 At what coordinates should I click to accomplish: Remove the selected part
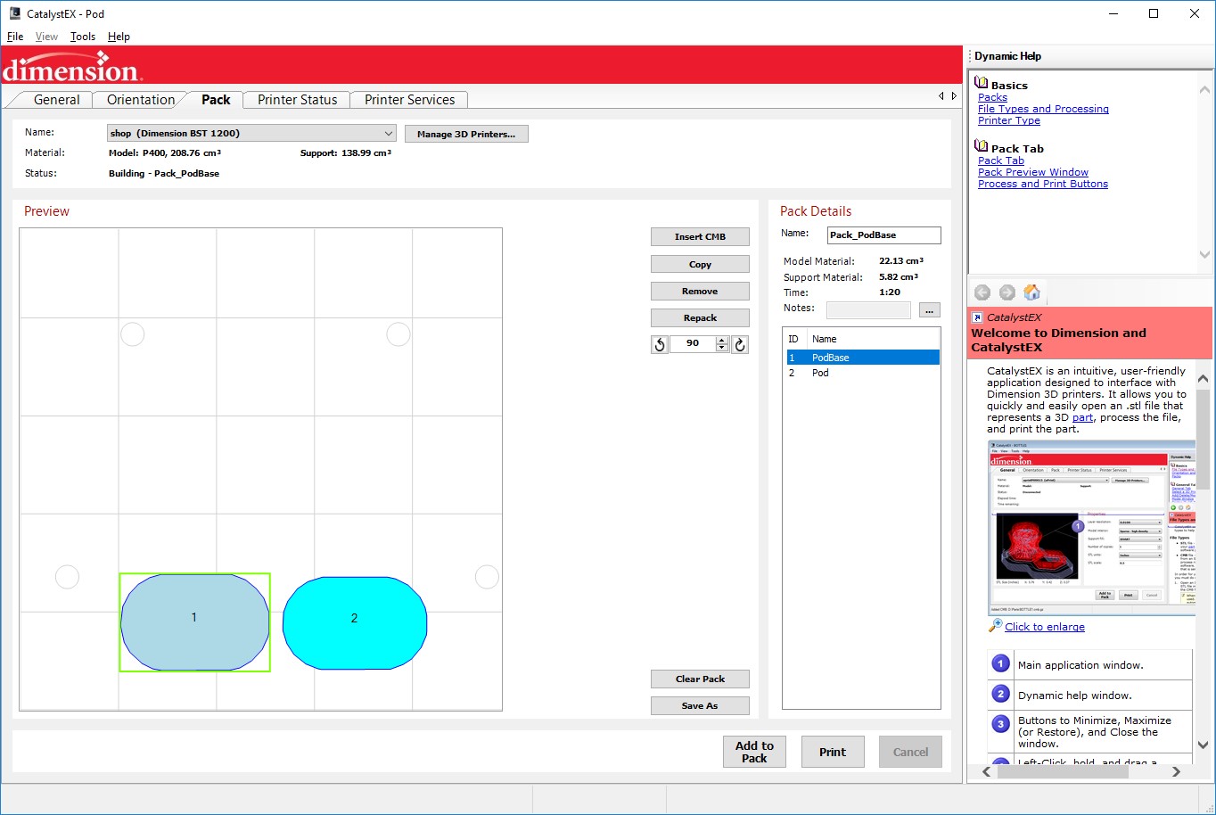[700, 292]
